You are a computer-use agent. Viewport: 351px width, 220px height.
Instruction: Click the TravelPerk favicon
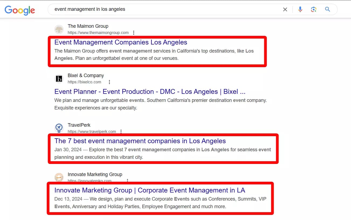click(x=59, y=128)
